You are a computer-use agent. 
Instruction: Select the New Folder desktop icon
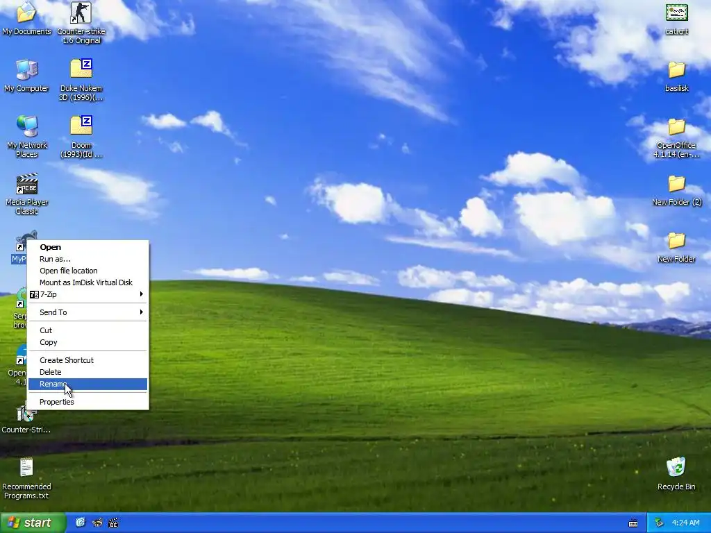(676, 248)
